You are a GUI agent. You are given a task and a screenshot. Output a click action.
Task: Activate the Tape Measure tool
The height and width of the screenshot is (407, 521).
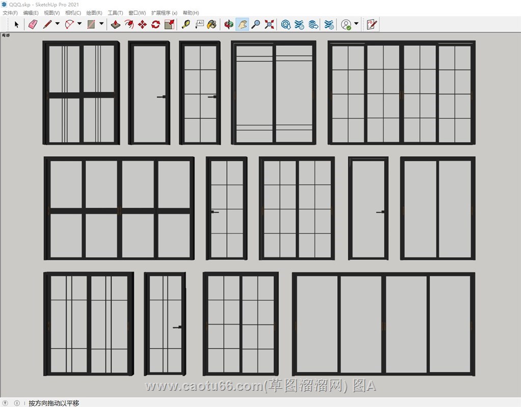point(186,24)
